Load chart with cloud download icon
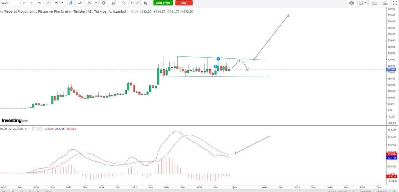 point(374,3)
